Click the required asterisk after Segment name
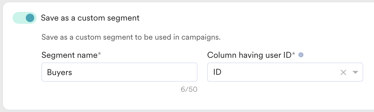 pyautogui.click(x=100, y=54)
